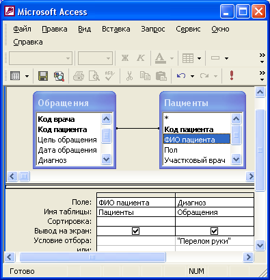
Task: Click the Cut scissors icon
Action: pyautogui.click(x=129, y=76)
